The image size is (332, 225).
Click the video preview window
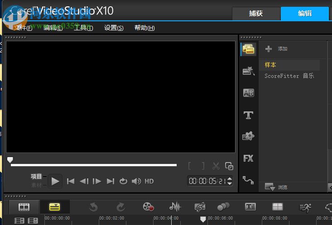pos(120,97)
